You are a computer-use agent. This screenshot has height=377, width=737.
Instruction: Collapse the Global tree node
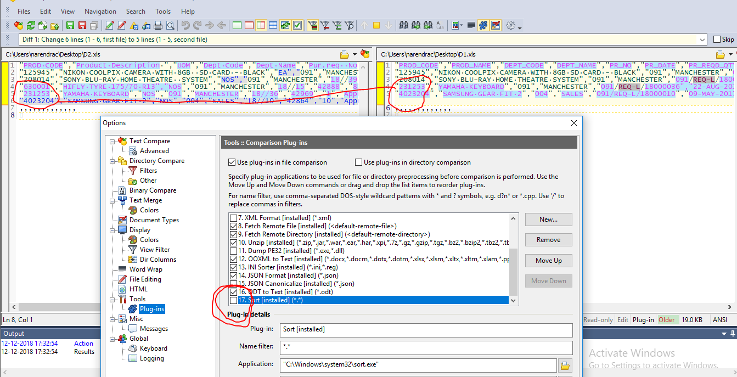pyautogui.click(x=112, y=339)
